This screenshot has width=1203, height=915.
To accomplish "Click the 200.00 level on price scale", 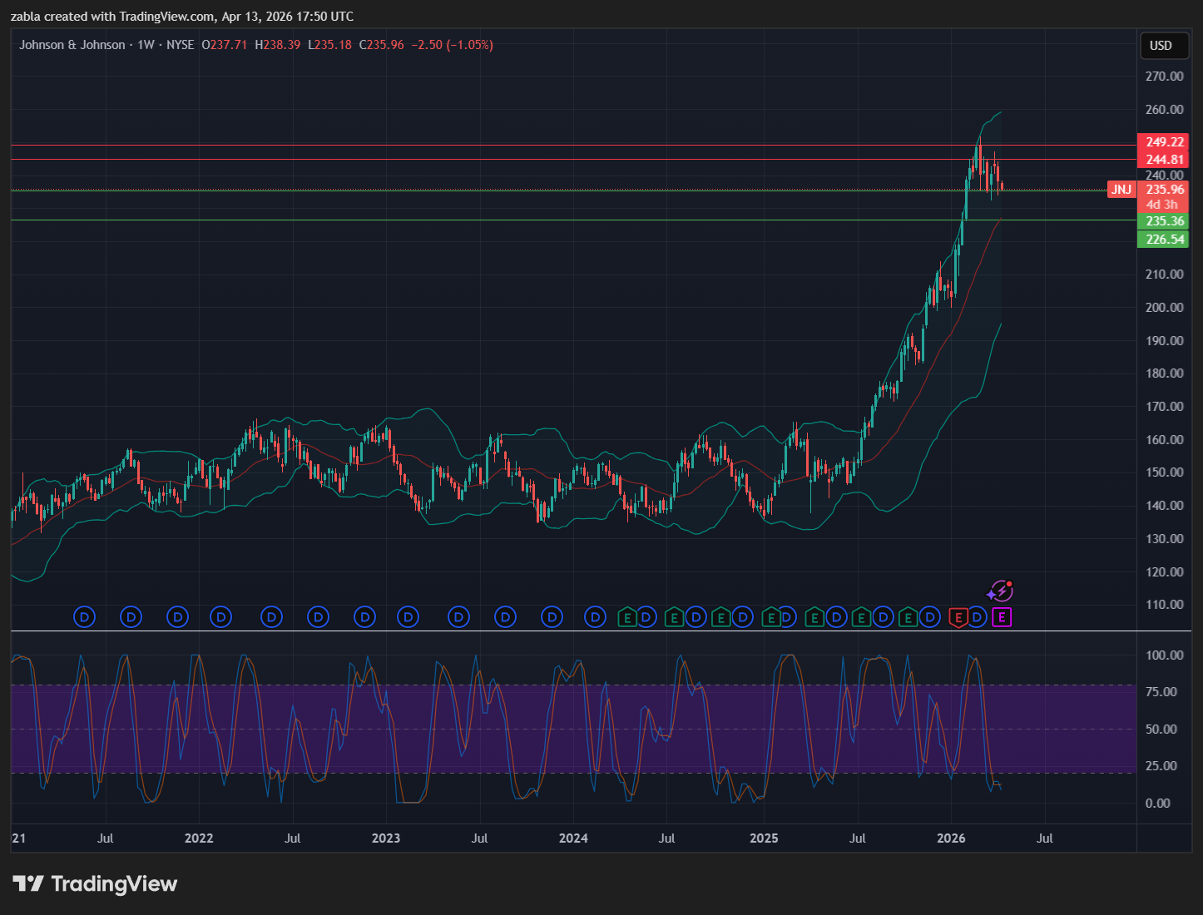I will [x=1164, y=308].
